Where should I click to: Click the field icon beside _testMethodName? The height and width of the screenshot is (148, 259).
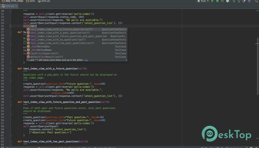28,50
